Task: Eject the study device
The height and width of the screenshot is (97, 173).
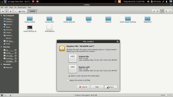Action: pos(16,53)
